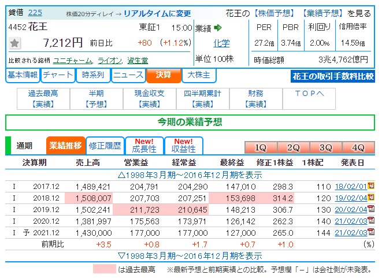Open PDF icon beside 20/02/04

coord(371,209)
